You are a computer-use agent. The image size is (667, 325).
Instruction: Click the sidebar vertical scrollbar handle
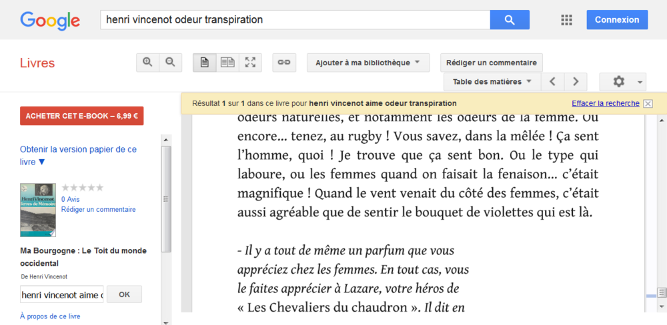click(x=166, y=199)
